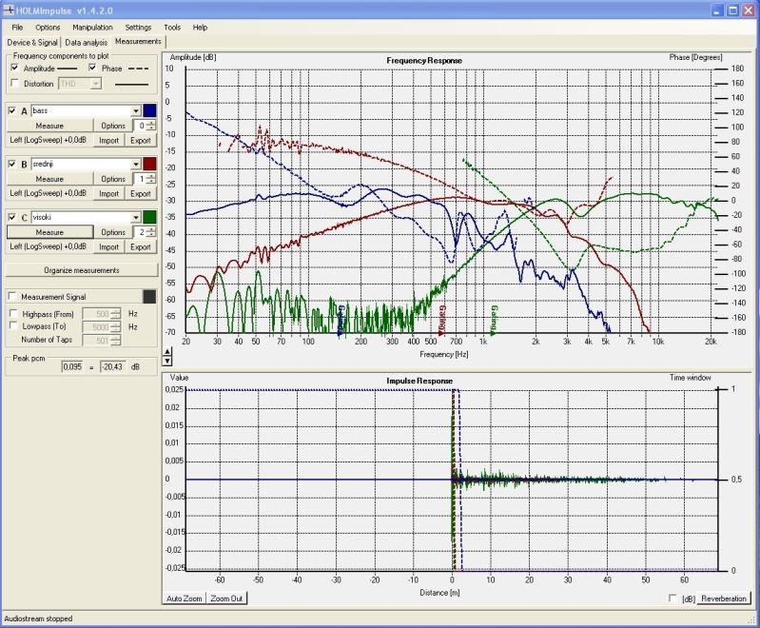The image size is (760, 628).
Task: Enable the Highpass (From) checkbox
Action: 13,313
